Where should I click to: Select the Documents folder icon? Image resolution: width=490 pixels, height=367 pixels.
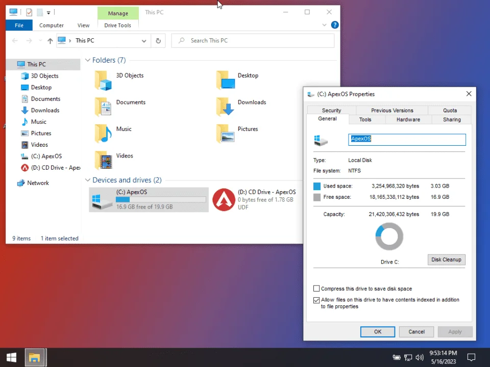pyautogui.click(x=104, y=107)
